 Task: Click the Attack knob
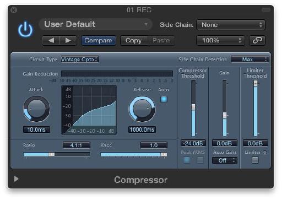36,109
